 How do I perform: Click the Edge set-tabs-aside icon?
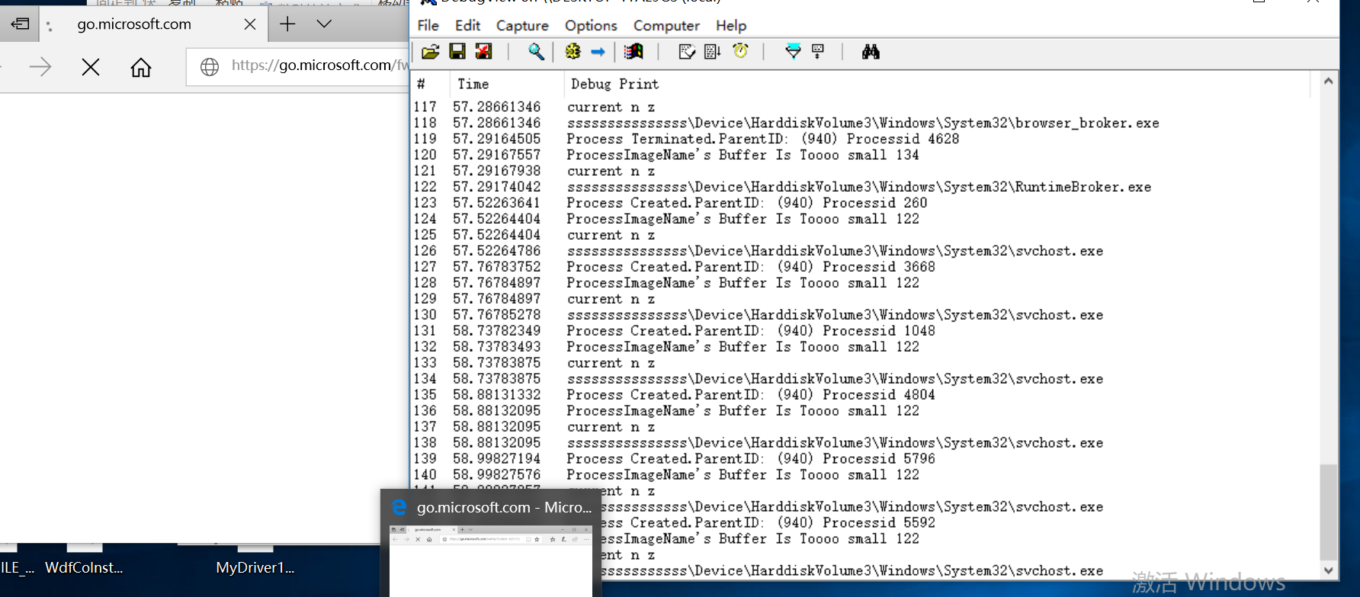point(21,24)
